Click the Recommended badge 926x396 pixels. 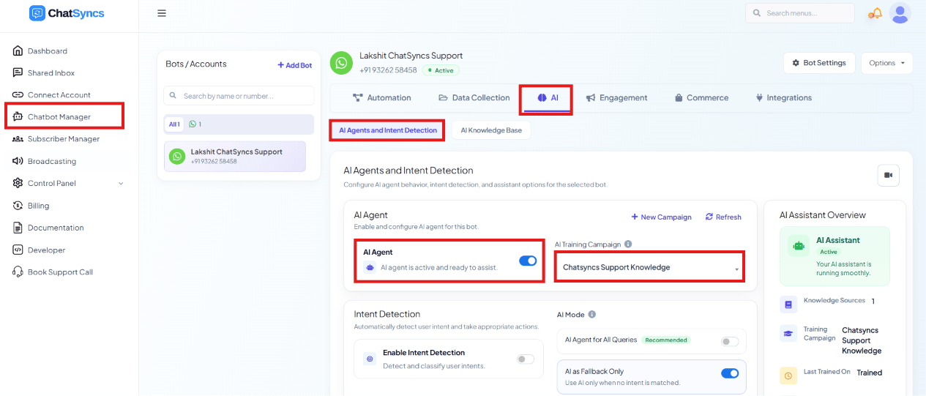(x=666, y=340)
